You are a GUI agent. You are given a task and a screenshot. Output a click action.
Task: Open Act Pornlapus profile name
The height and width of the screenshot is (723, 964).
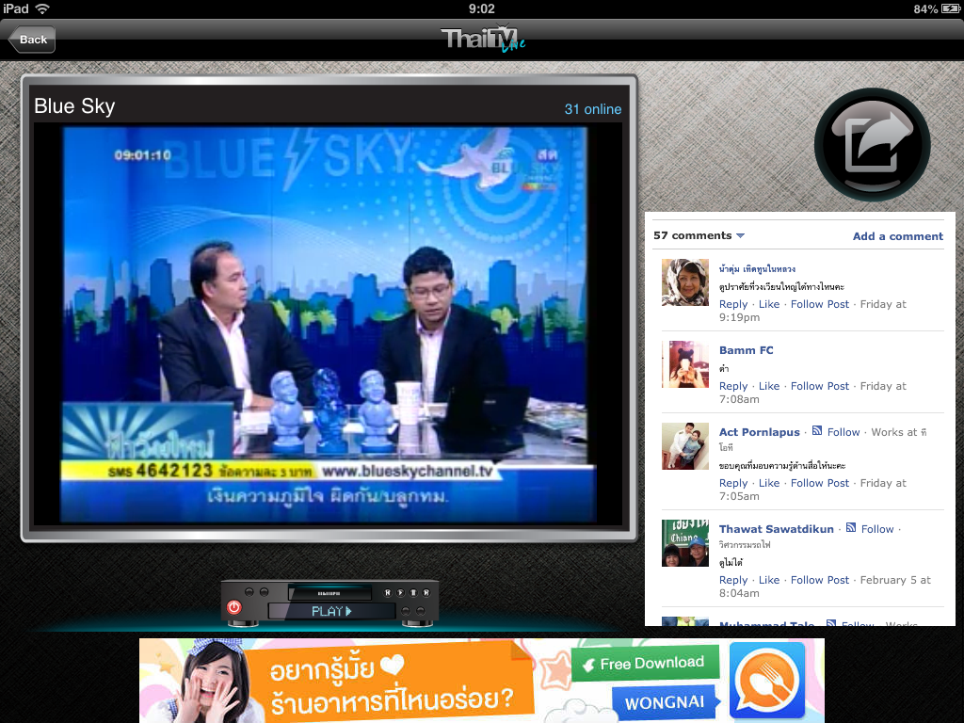point(760,432)
